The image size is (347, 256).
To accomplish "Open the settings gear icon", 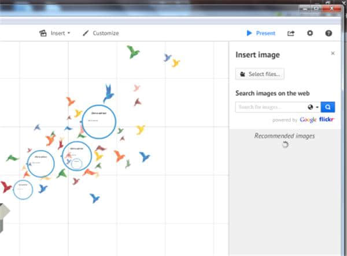I will click(x=310, y=33).
